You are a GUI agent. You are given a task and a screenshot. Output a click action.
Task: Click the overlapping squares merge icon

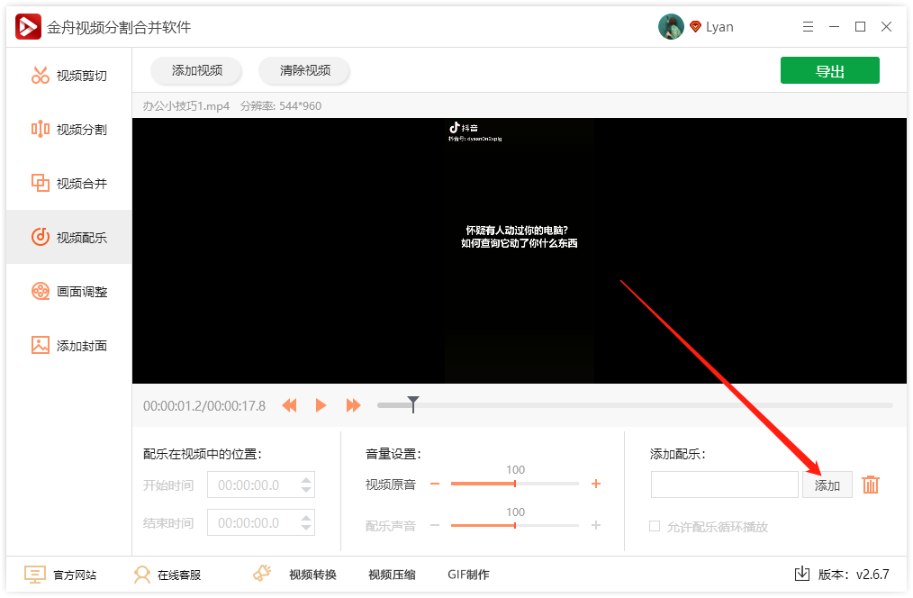click(x=41, y=183)
